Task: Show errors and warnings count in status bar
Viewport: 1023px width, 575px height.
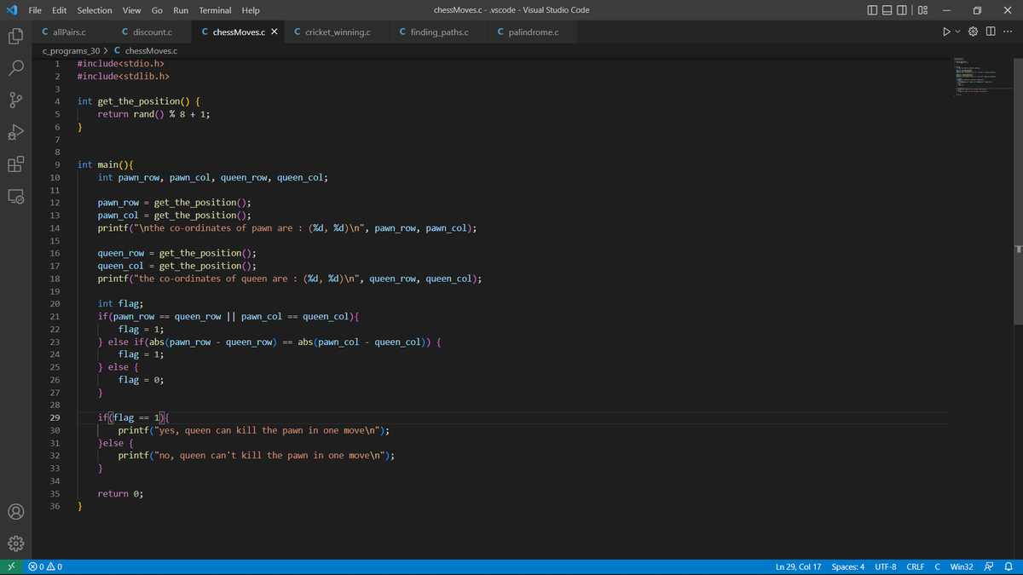Action: click(x=44, y=566)
